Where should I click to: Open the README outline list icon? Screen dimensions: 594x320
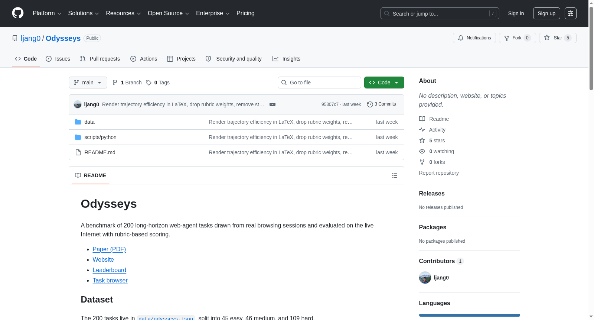tap(395, 175)
